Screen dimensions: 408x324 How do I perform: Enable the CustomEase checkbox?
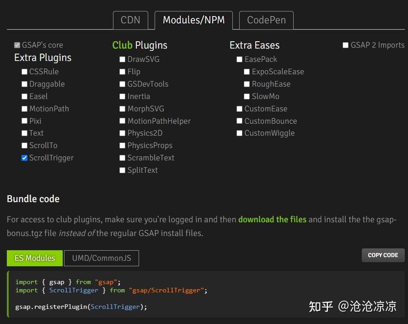point(240,109)
